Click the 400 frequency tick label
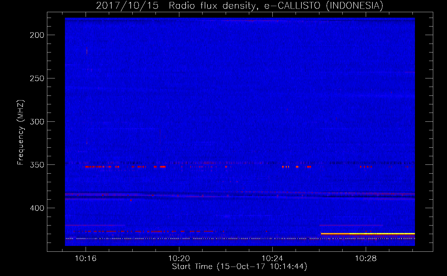 pos(37,208)
